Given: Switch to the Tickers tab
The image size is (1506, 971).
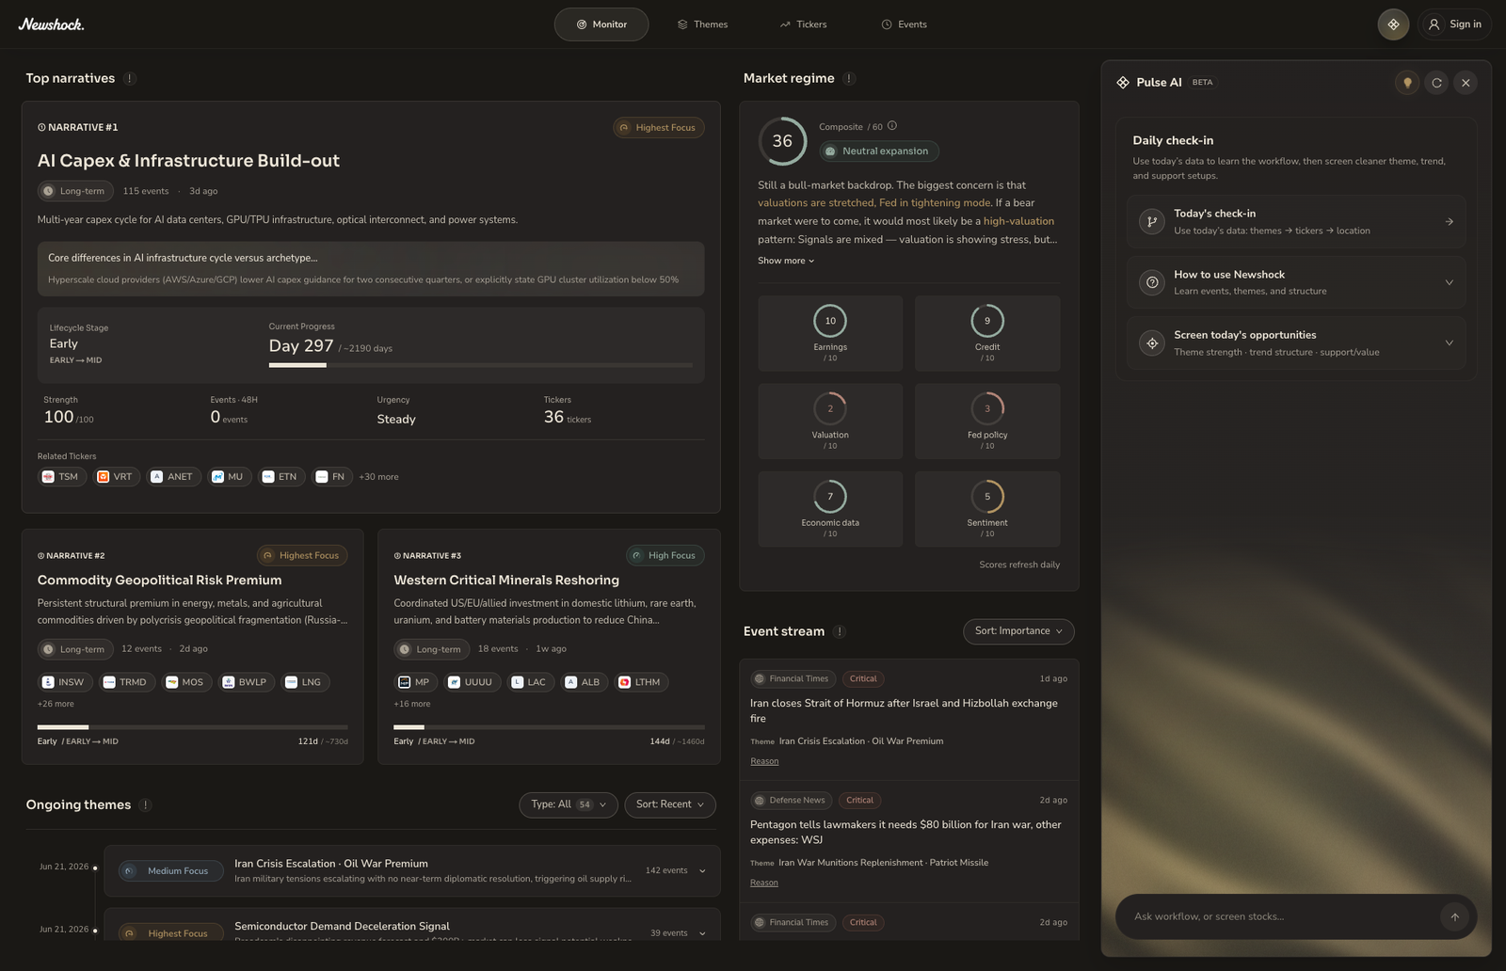Looking at the screenshot, I should click(x=803, y=24).
